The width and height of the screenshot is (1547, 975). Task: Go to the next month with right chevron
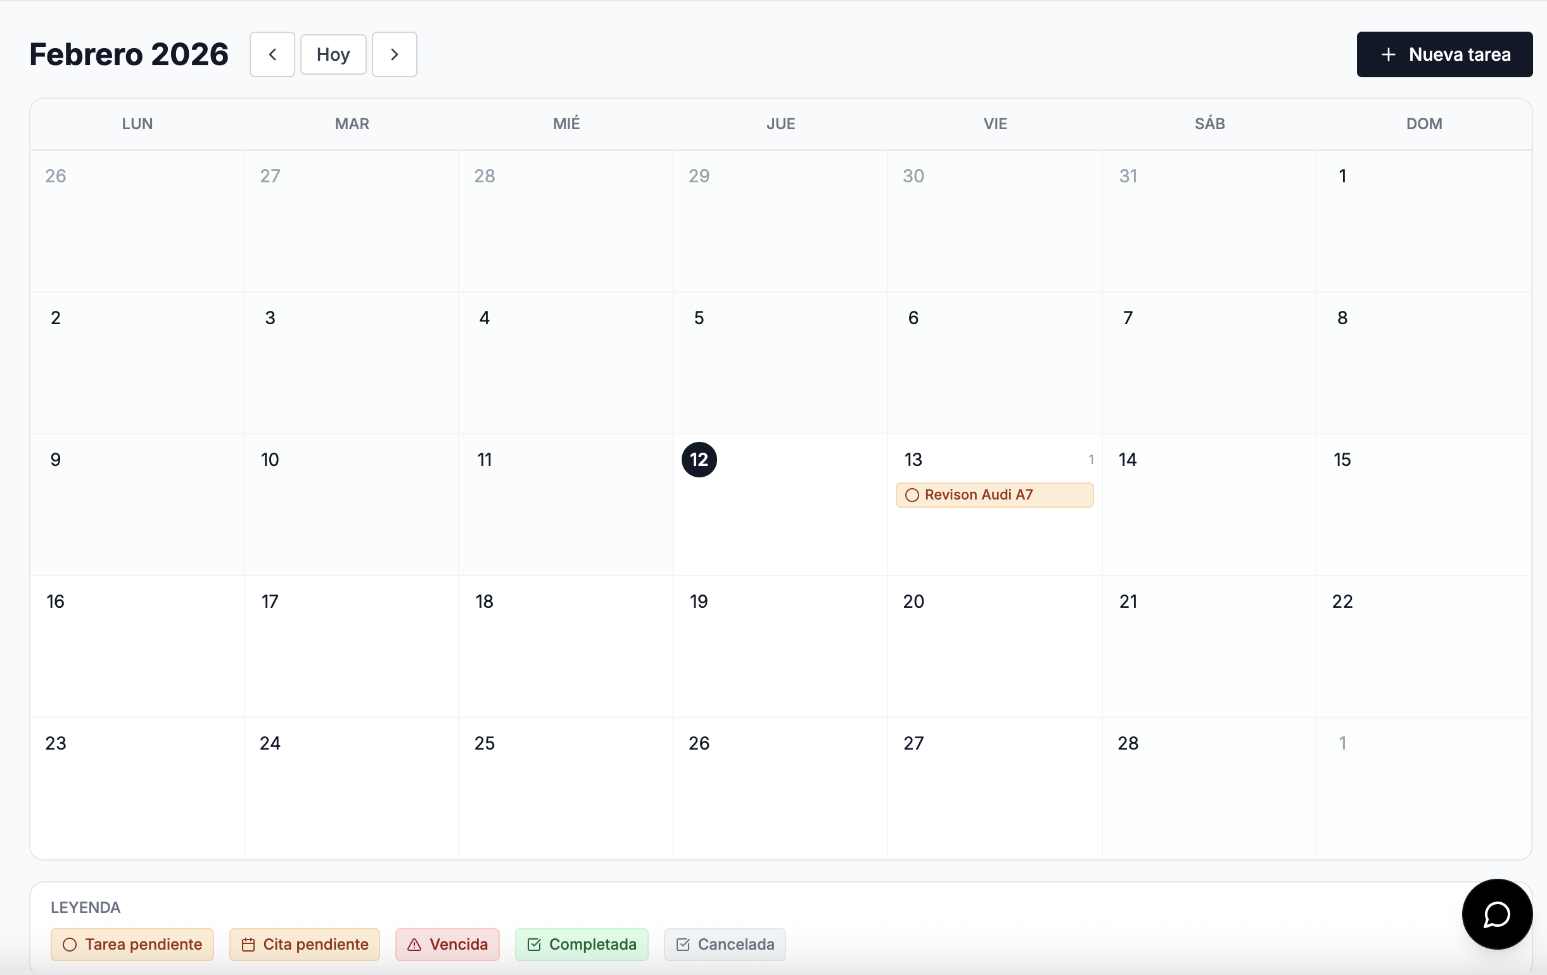click(395, 54)
